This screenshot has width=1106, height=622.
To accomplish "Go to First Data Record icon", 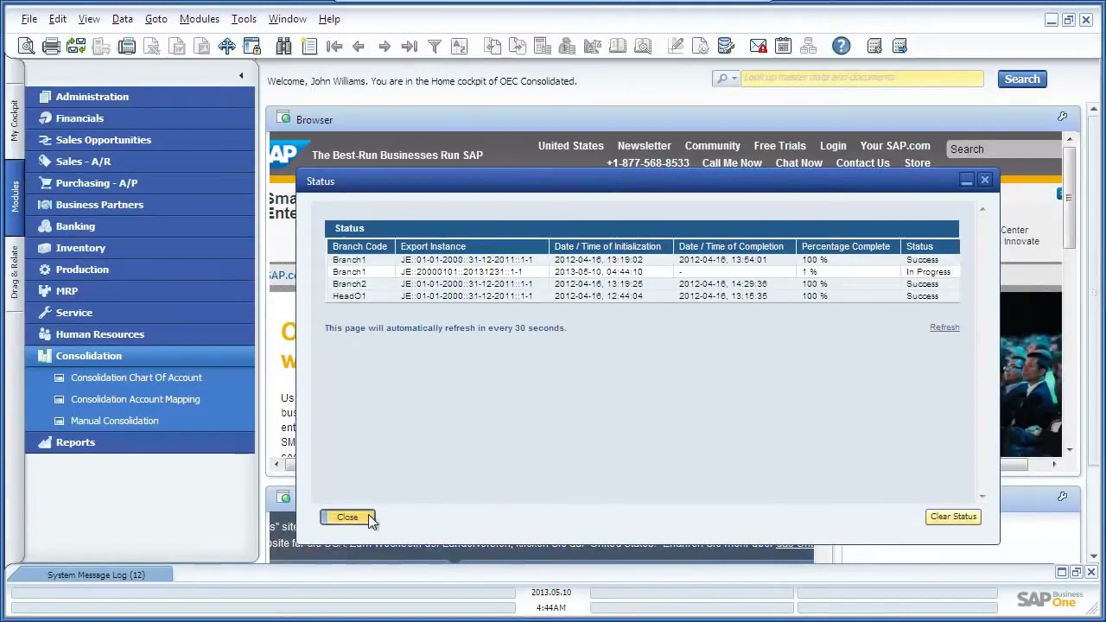I will pyautogui.click(x=334, y=46).
